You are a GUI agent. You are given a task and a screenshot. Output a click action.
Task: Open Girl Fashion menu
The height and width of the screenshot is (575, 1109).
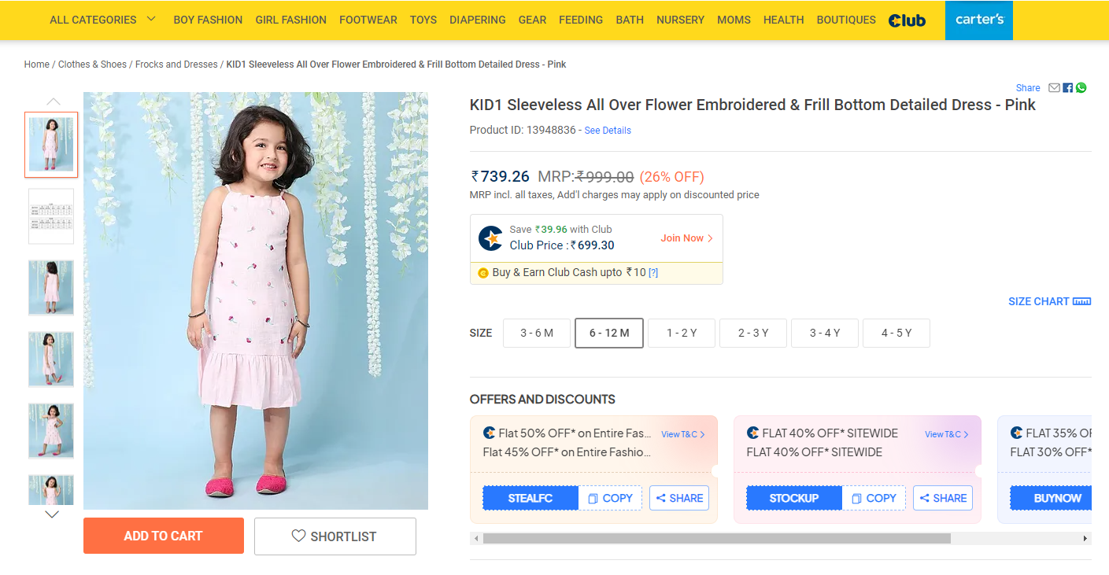click(290, 20)
